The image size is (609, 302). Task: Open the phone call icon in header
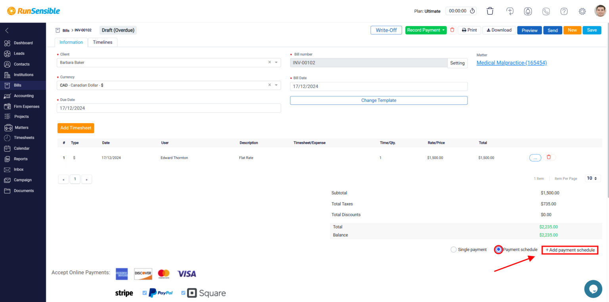(546, 11)
